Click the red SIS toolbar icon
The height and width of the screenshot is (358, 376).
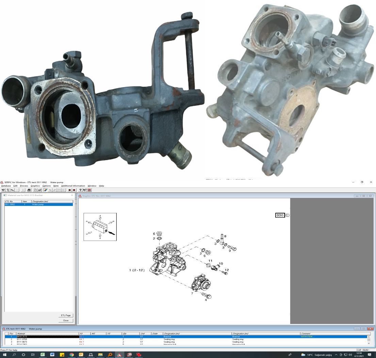click(89, 190)
